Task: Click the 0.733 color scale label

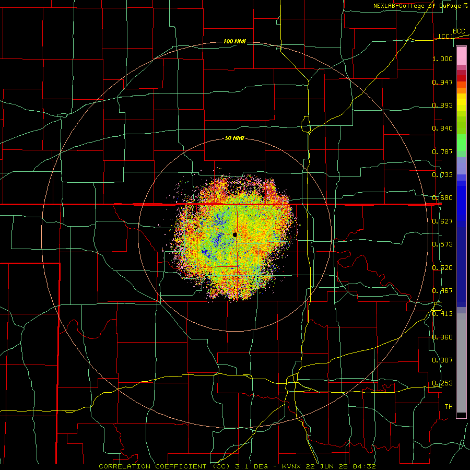Action: (442, 175)
